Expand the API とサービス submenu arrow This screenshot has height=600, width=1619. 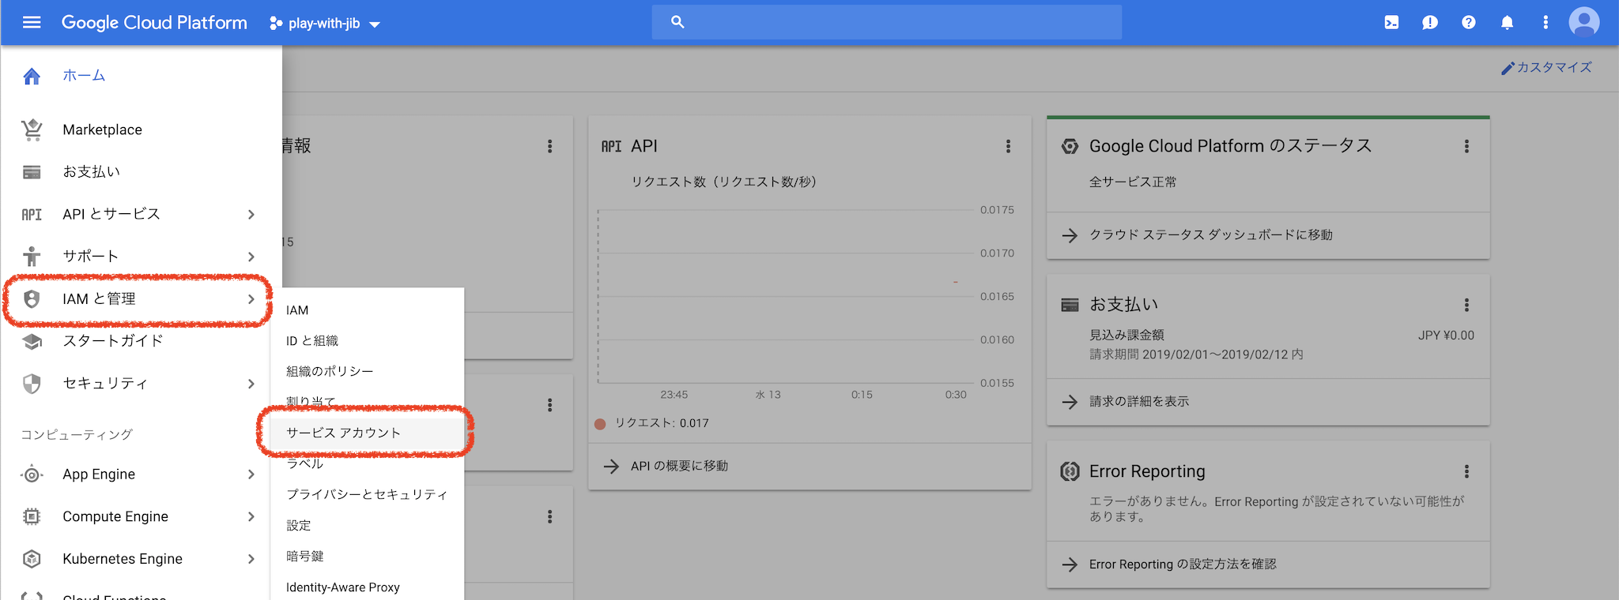[x=251, y=214]
